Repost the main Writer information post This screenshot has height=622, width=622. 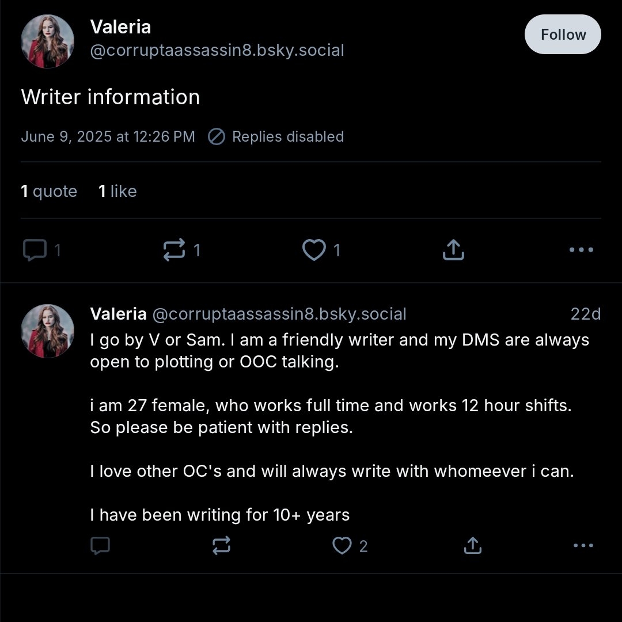(x=175, y=250)
